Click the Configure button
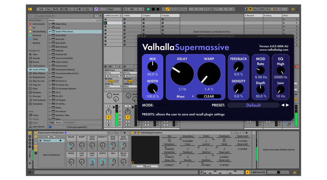Image resolution: width=327 pixels, height=180 pixels. pos(236,133)
